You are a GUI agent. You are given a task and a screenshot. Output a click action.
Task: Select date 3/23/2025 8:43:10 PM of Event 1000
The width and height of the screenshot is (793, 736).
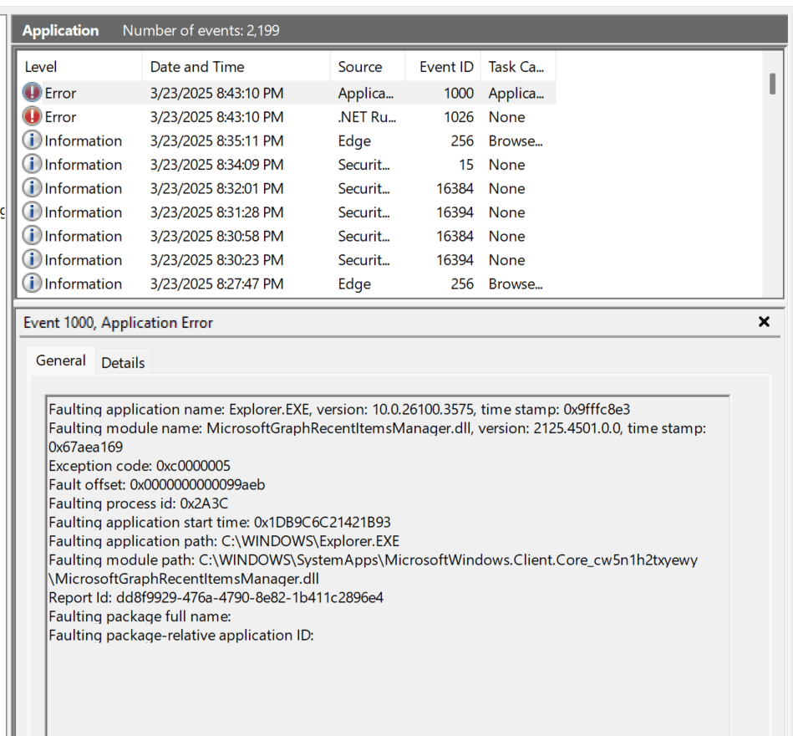[216, 93]
